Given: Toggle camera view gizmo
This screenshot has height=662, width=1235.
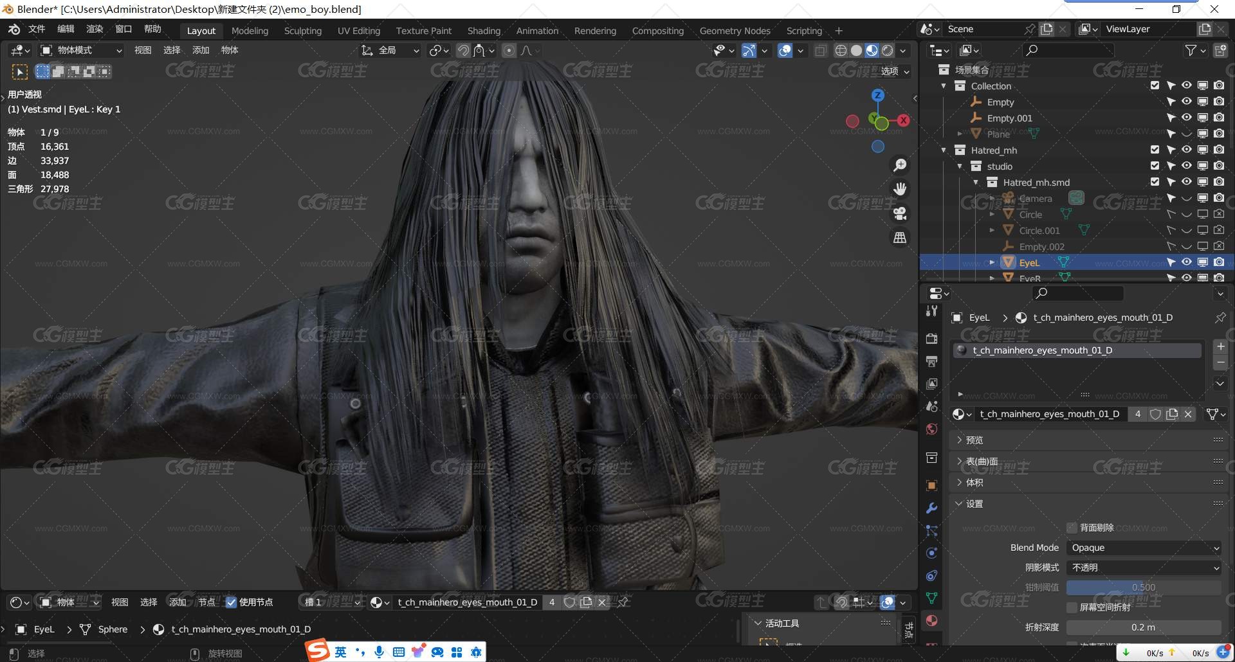Looking at the screenshot, I should [900, 213].
